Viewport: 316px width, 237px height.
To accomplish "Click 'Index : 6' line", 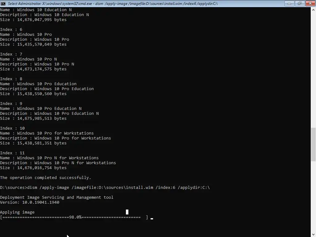I will [x=11, y=29].
